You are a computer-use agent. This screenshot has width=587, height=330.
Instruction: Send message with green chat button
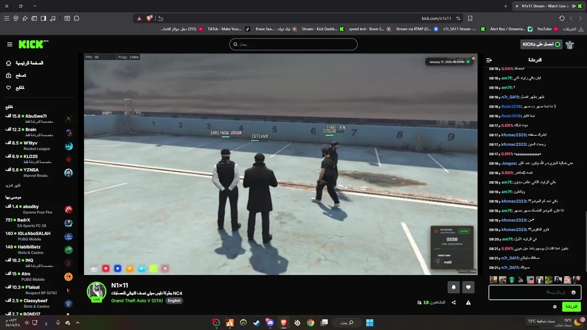571,307
